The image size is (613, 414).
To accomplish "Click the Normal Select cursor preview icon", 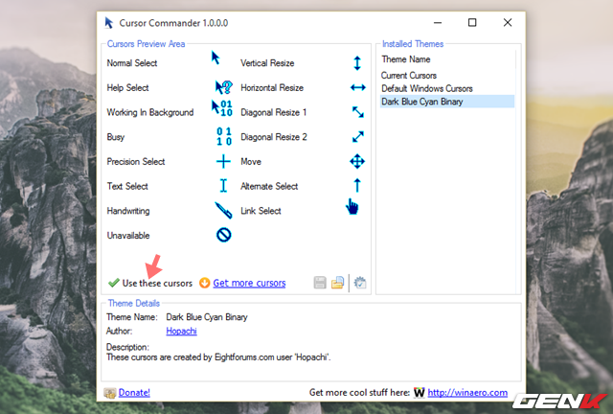I will (216, 58).
